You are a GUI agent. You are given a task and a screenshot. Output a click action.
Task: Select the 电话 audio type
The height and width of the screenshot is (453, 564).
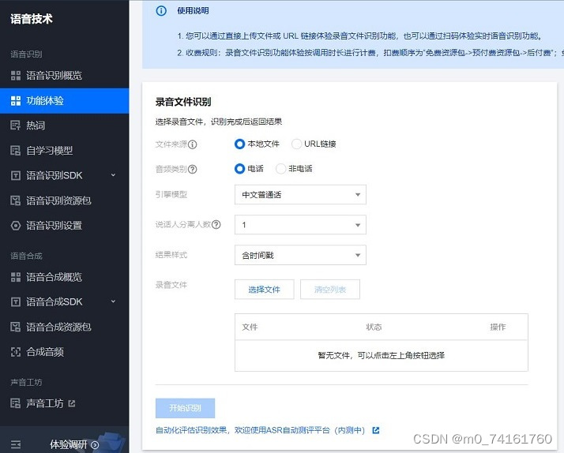click(x=239, y=168)
